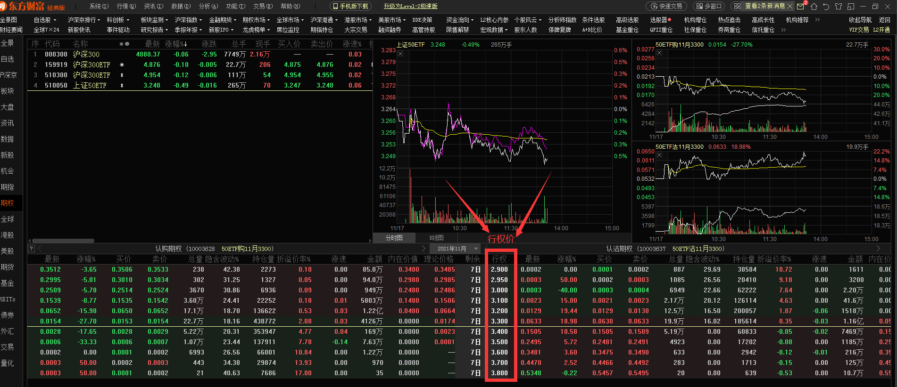Screen dimensions: 897x387
Task: Switch to the K线图 tab
Action: coord(436,238)
